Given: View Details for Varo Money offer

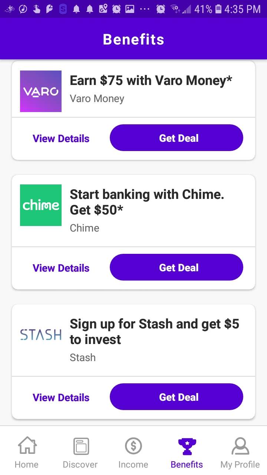Looking at the screenshot, I should [61, 138].
